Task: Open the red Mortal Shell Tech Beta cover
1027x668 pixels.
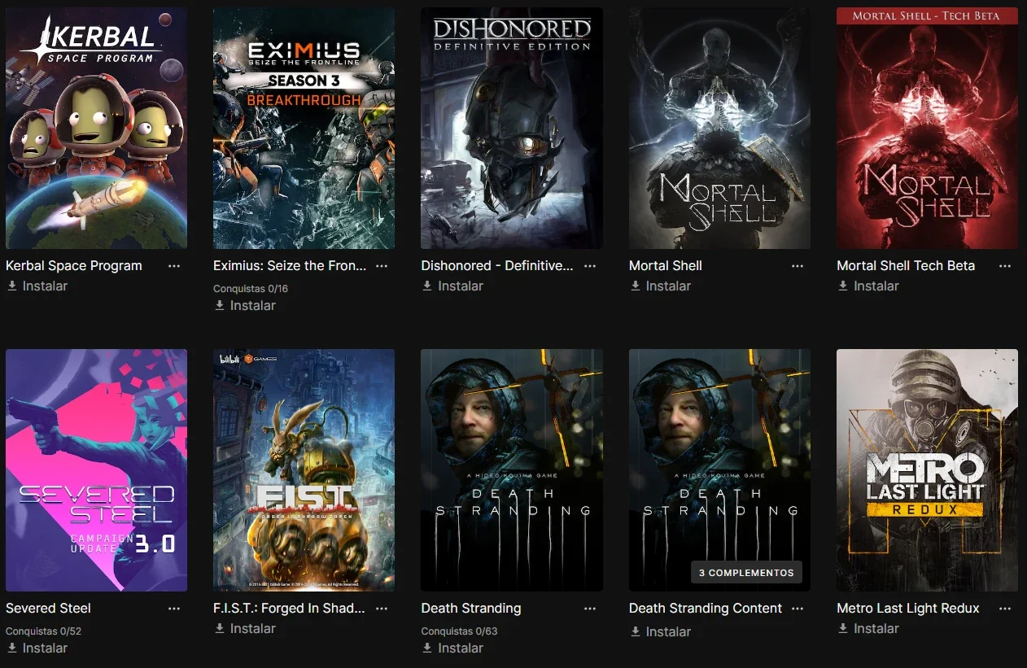Action: (927, 128)
